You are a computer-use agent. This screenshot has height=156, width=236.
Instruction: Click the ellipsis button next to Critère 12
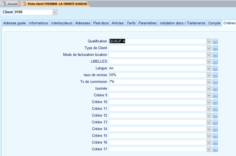(x=215, y=116)
